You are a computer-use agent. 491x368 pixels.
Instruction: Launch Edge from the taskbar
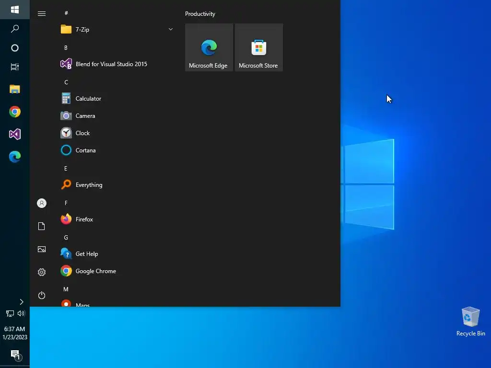15,157
